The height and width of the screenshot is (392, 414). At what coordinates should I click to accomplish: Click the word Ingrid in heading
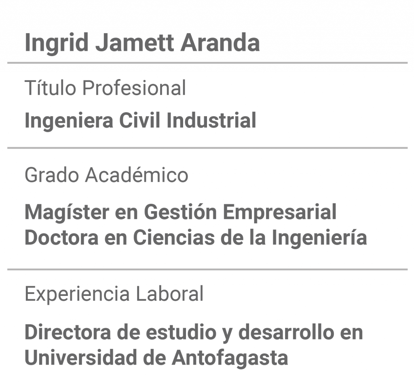[57, 44]
